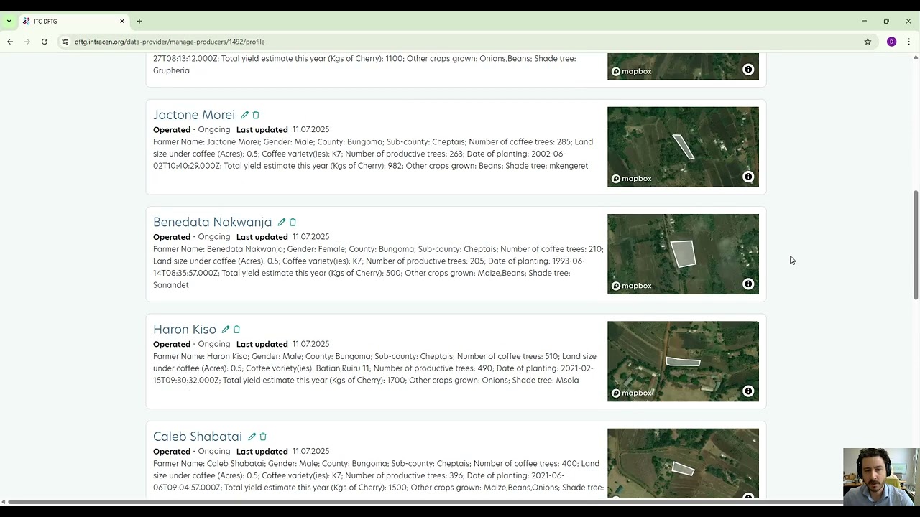
Task: View site information icon in address bar
Action: pos(65,42)
